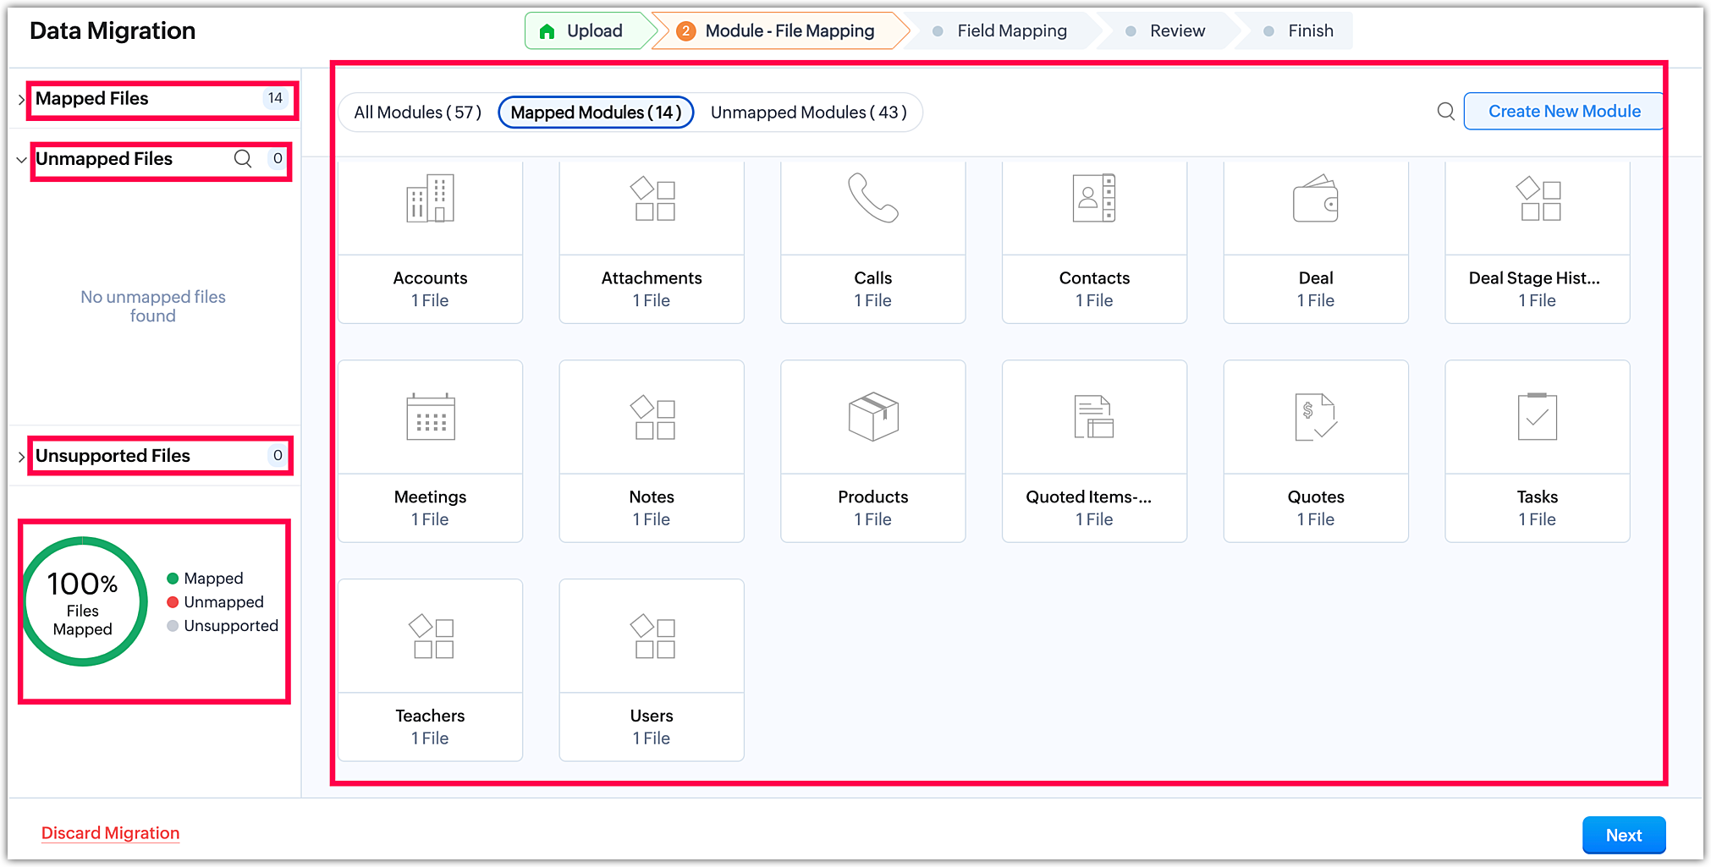Search modules using the magnifier icon
Image resolution: width=1711 pixels, height=867 pixels.
coord(1446,112)
